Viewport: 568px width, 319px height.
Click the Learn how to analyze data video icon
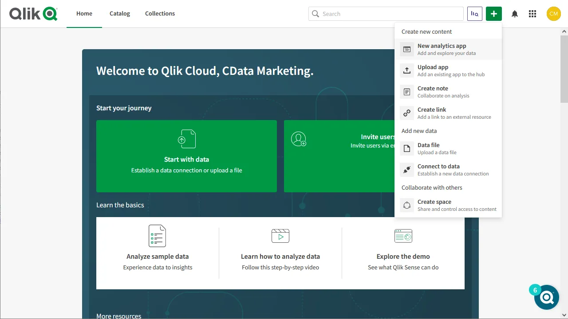(280, 236)
